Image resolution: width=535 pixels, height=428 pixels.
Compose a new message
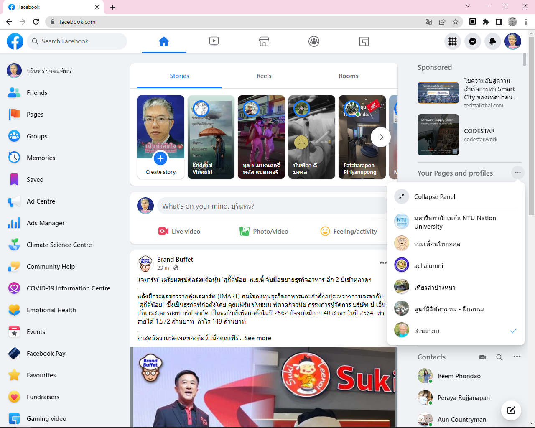point(511,410)
